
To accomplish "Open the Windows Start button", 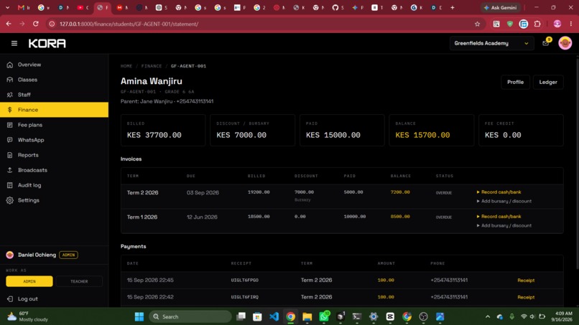I will (x=139, y=316).
